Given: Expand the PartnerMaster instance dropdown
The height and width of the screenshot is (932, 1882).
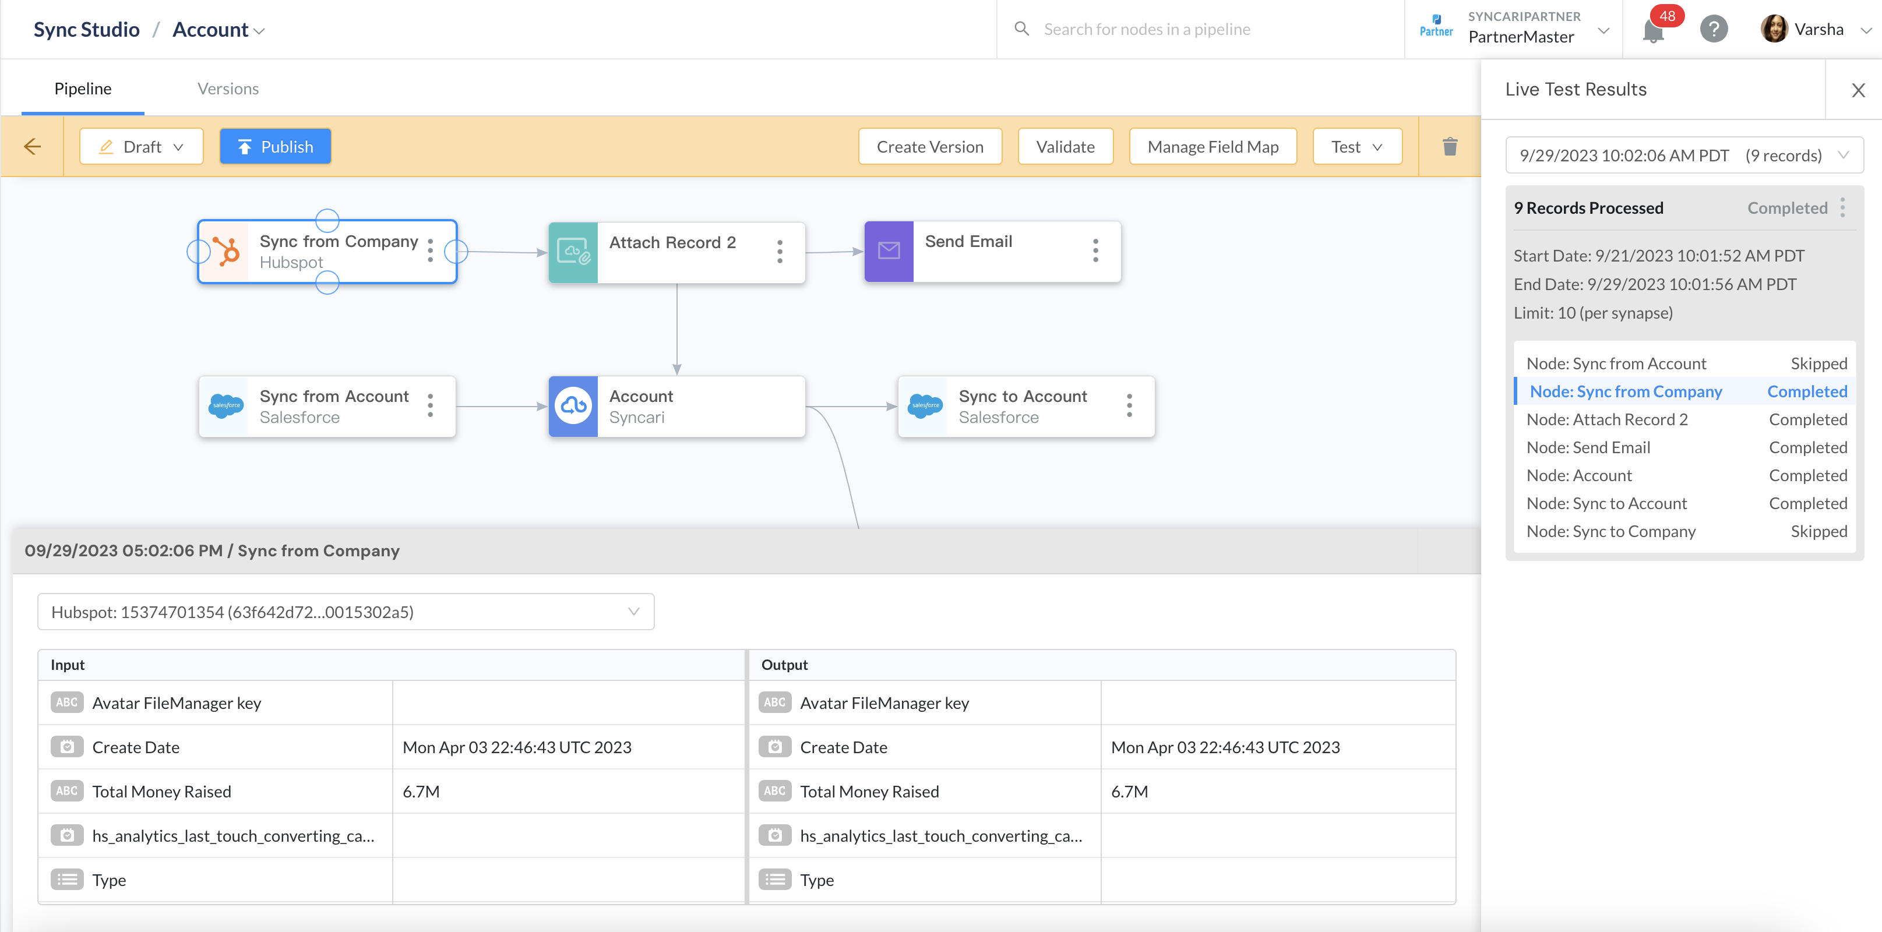Looking at the screenshot, I should [x=1603, y=31].
